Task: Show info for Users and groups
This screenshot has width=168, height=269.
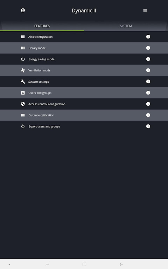Action: [x=148, y=92]
